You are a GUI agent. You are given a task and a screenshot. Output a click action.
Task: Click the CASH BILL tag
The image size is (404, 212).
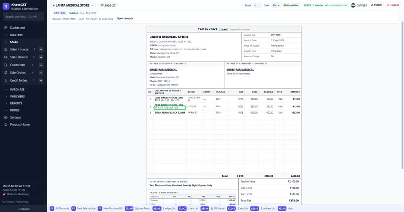tap(60, 13)
